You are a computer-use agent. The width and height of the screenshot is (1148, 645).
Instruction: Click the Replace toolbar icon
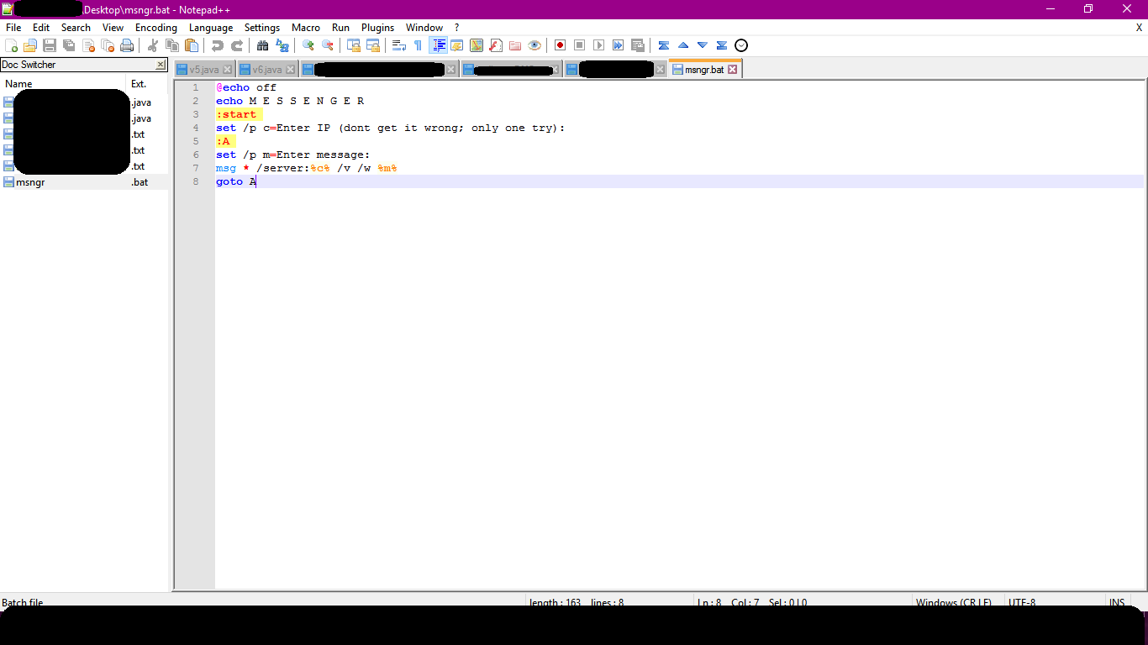click(283, 45)
